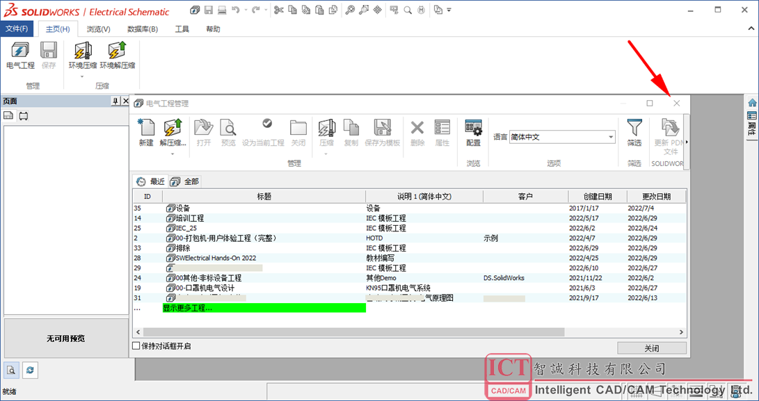Pin the 页面 panel with the pushpin
The image size is (759, 401).
(115, 101)
